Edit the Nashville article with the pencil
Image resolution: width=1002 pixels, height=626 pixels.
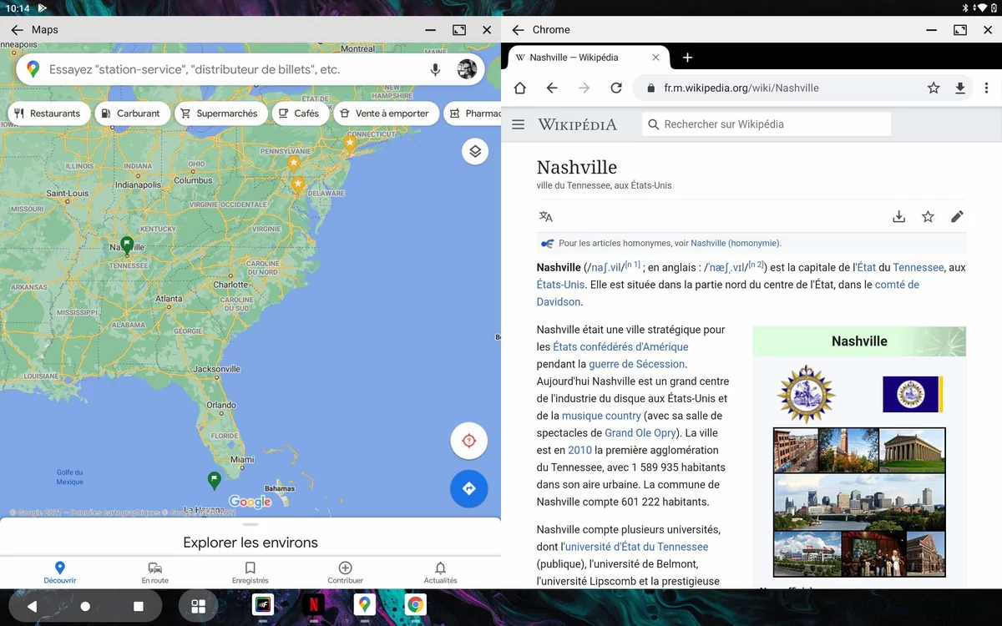pyautogui.click(x=957, y=217)
